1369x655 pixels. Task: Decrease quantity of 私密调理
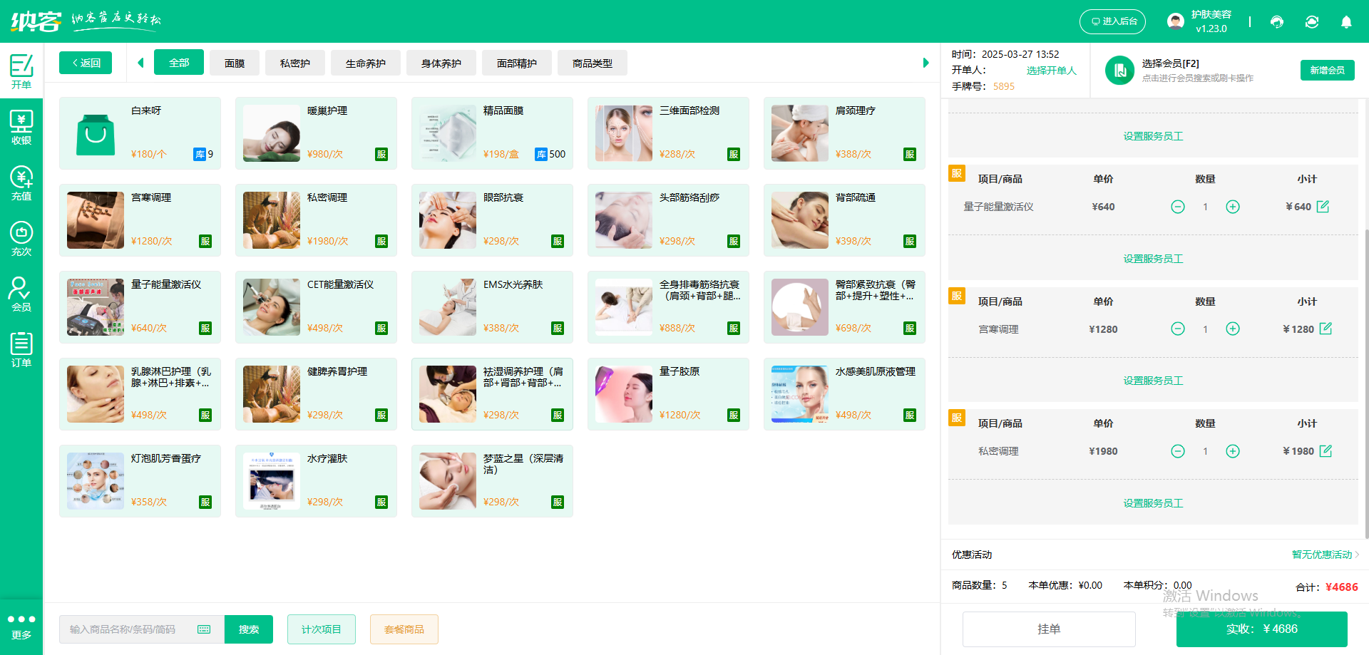(x=1178, y=451)
